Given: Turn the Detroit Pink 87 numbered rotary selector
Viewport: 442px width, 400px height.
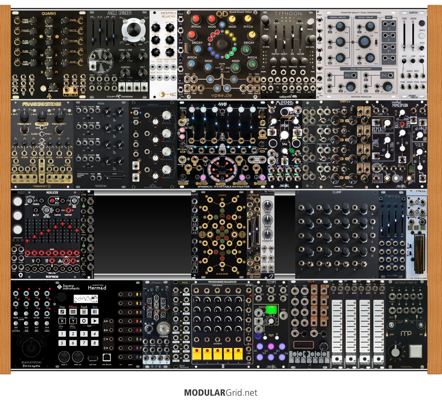Looking at the screenshot, I should (x=395, y=352).
